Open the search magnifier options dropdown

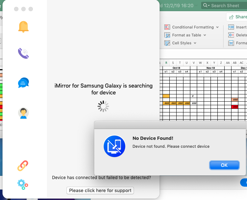point(206,5)
